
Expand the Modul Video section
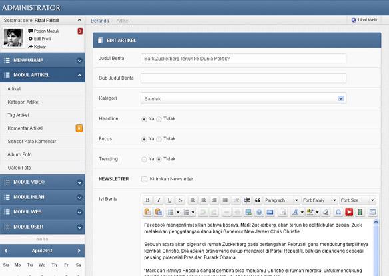coord(43,182)
